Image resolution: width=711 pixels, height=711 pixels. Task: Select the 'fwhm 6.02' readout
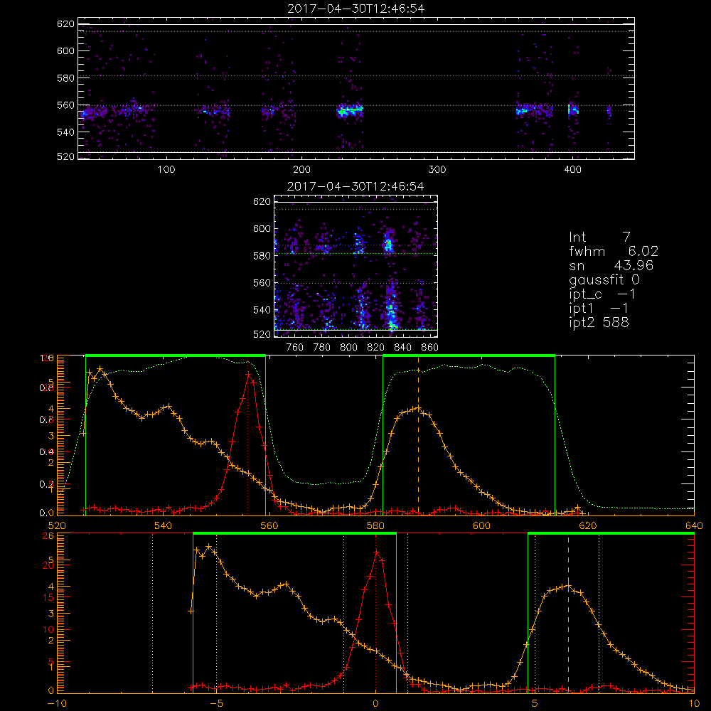point(614,251)
